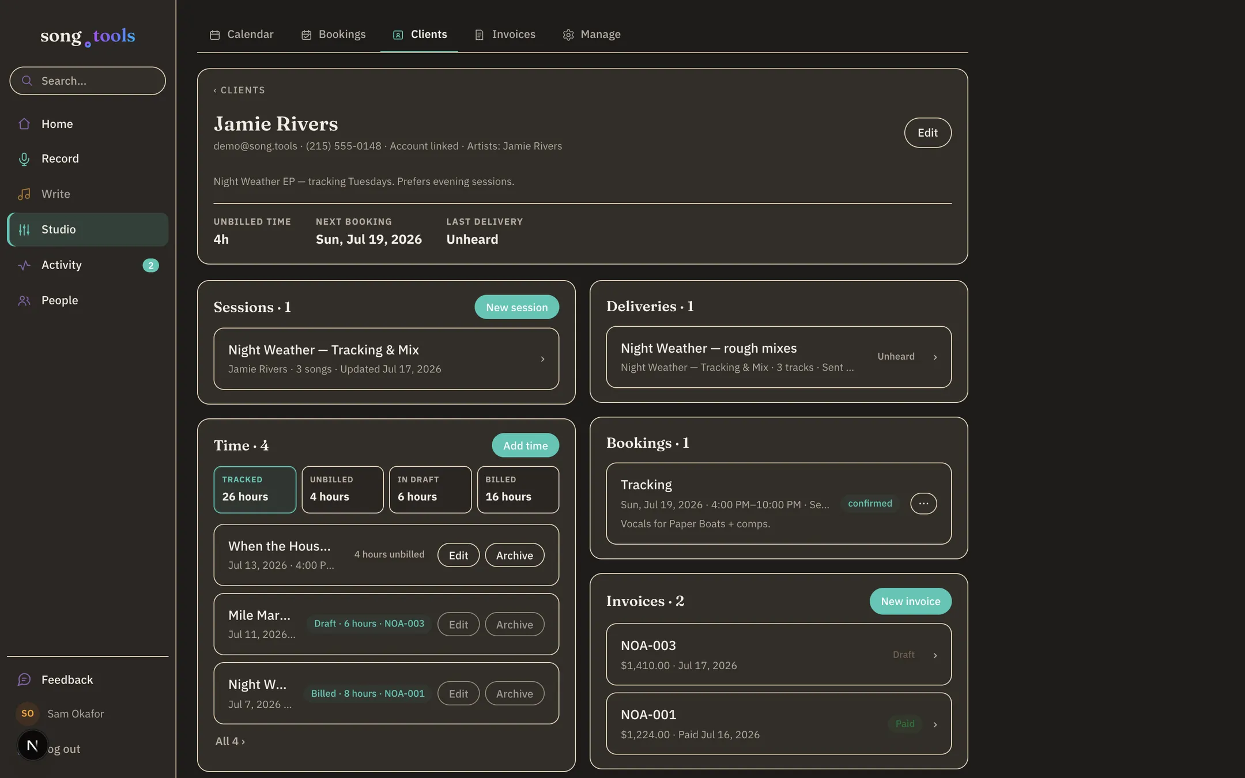Open the Tracking booking card
Screen dimensions: 1245x778
click(x=779, y=503)
